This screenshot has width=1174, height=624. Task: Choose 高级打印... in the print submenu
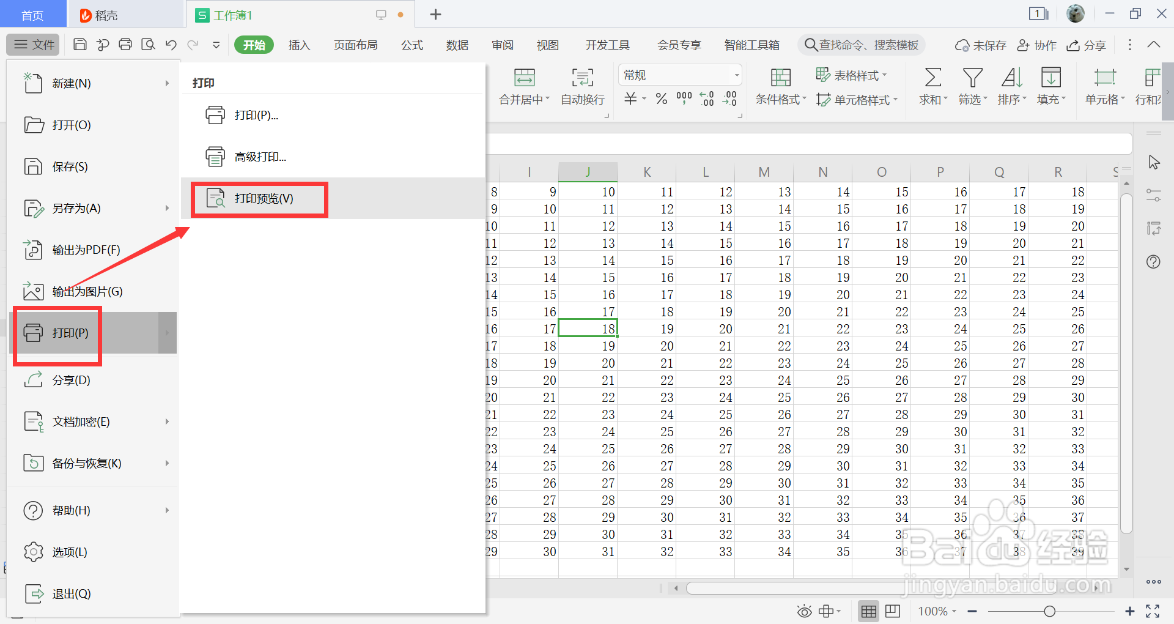coord(333,157)
